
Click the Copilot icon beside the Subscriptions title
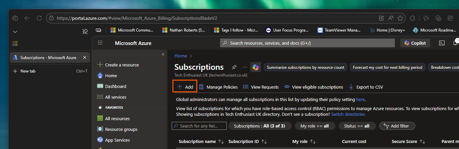(x=256, y=67)
